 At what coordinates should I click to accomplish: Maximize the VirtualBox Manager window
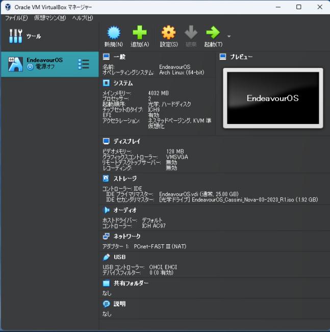pyautogui.click(x=299, y=7)
